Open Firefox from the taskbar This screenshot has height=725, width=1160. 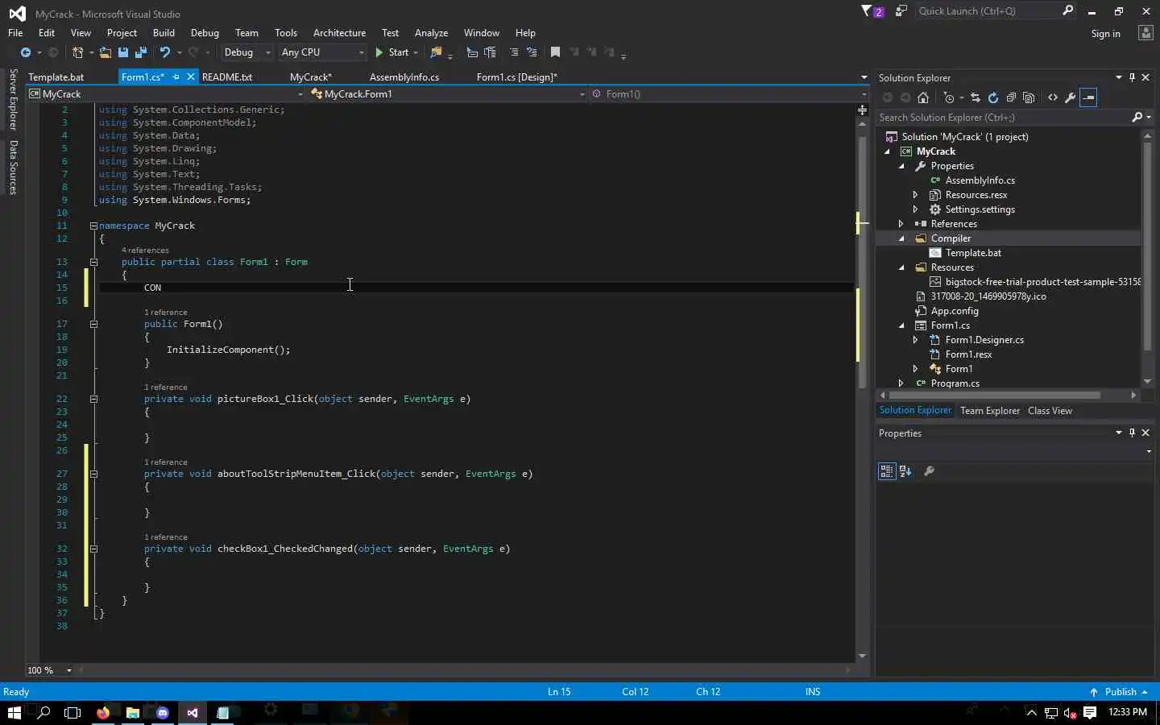103,712
